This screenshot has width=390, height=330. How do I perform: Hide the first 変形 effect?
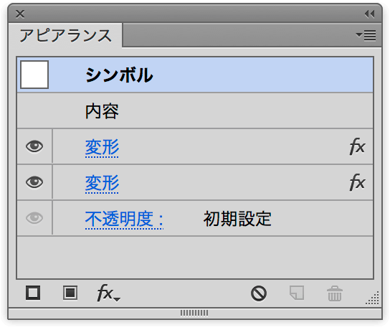click(34, 146)
